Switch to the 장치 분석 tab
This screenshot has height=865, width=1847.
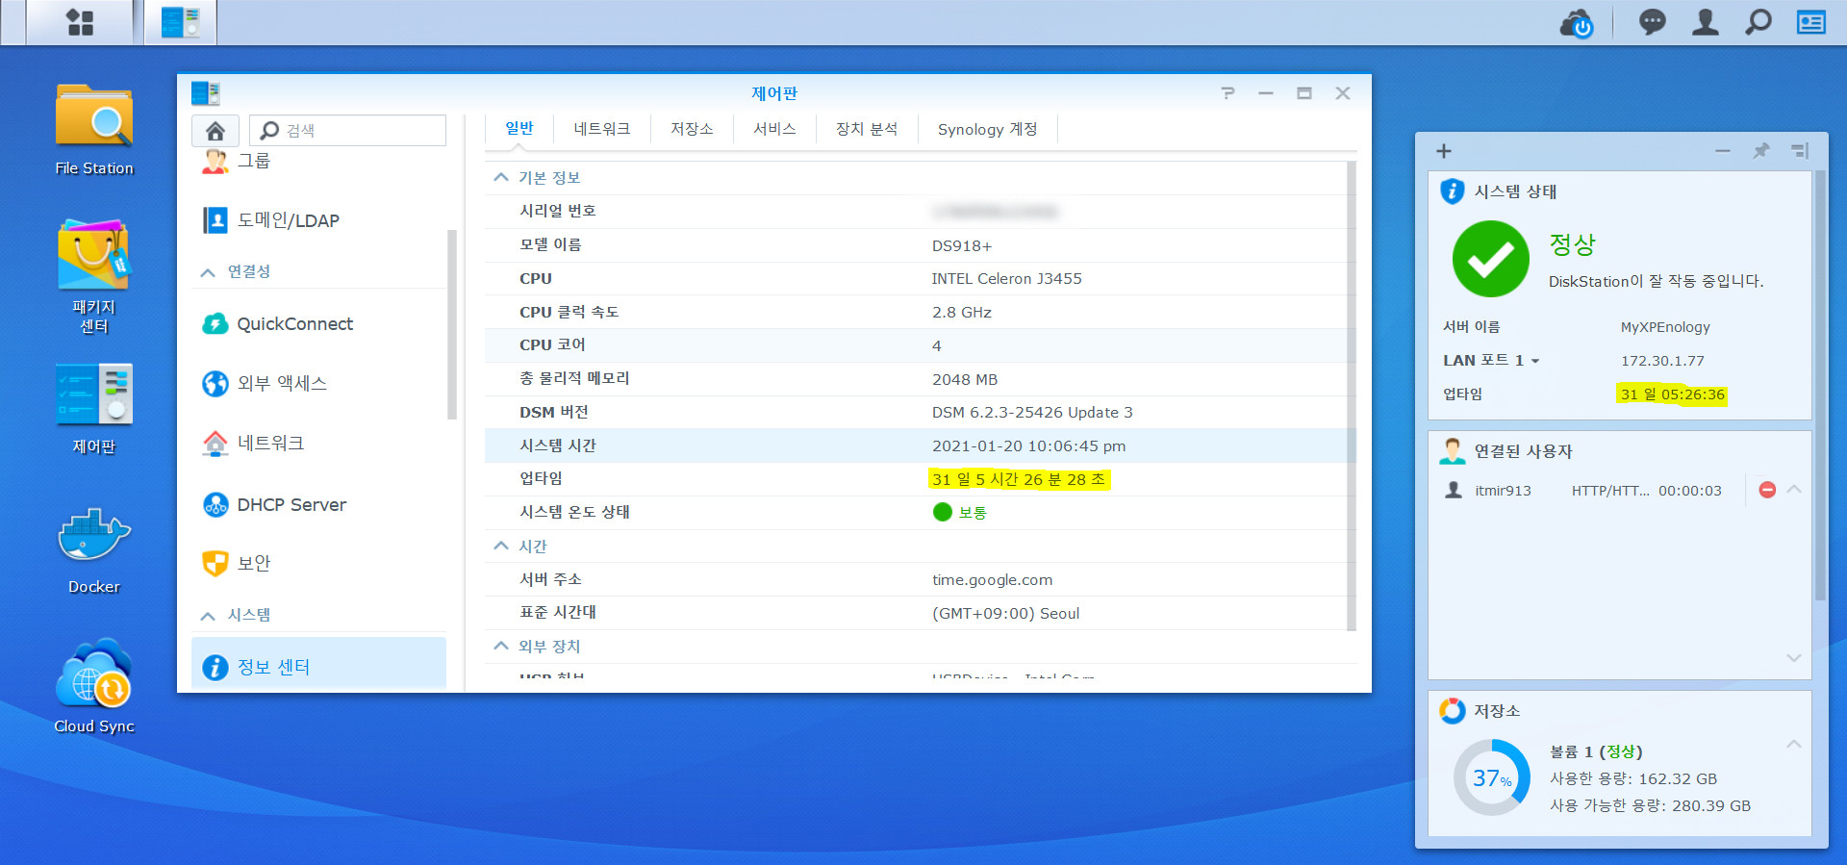pyautogui.click(x=867, y=129)
